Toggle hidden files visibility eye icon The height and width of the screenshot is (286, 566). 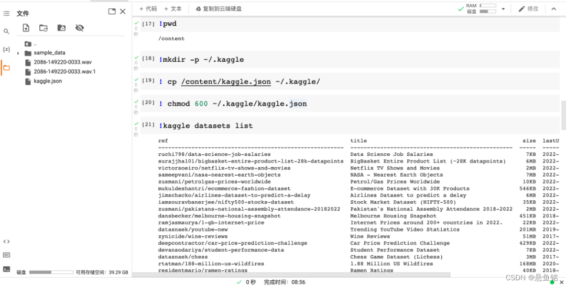pyautogui.click(x=80, y=28)
